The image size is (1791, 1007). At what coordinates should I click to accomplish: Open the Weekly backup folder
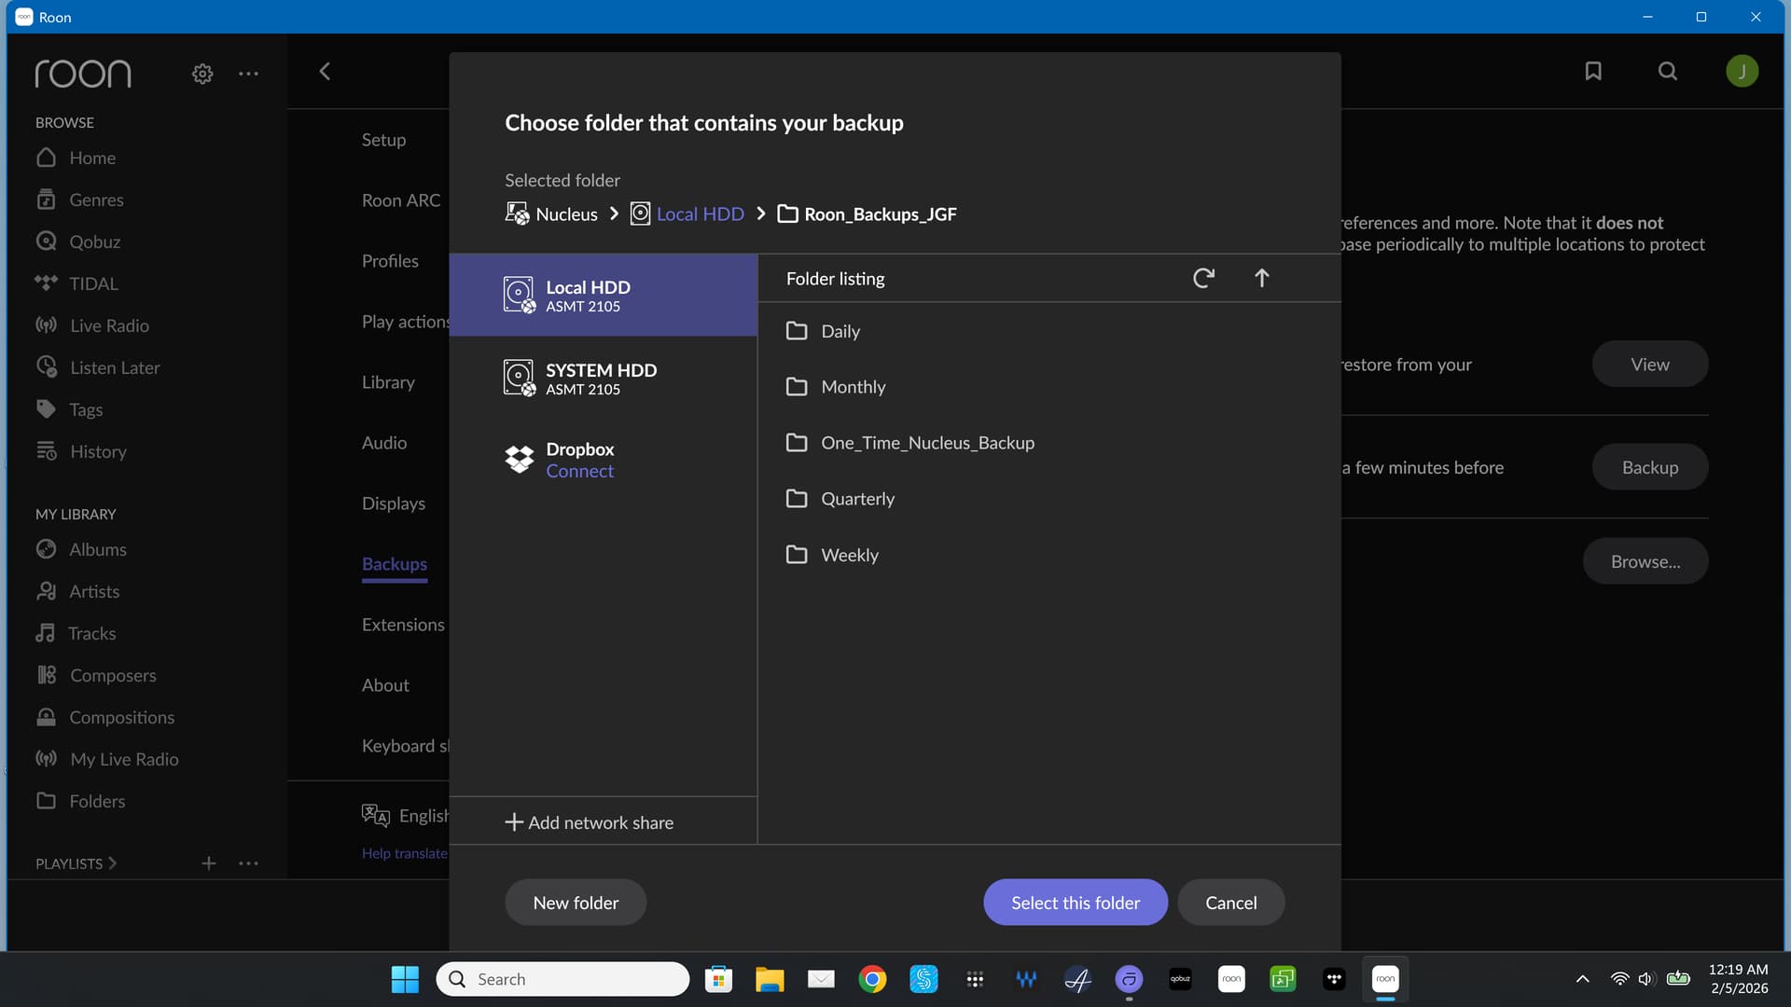click(849, 555)
